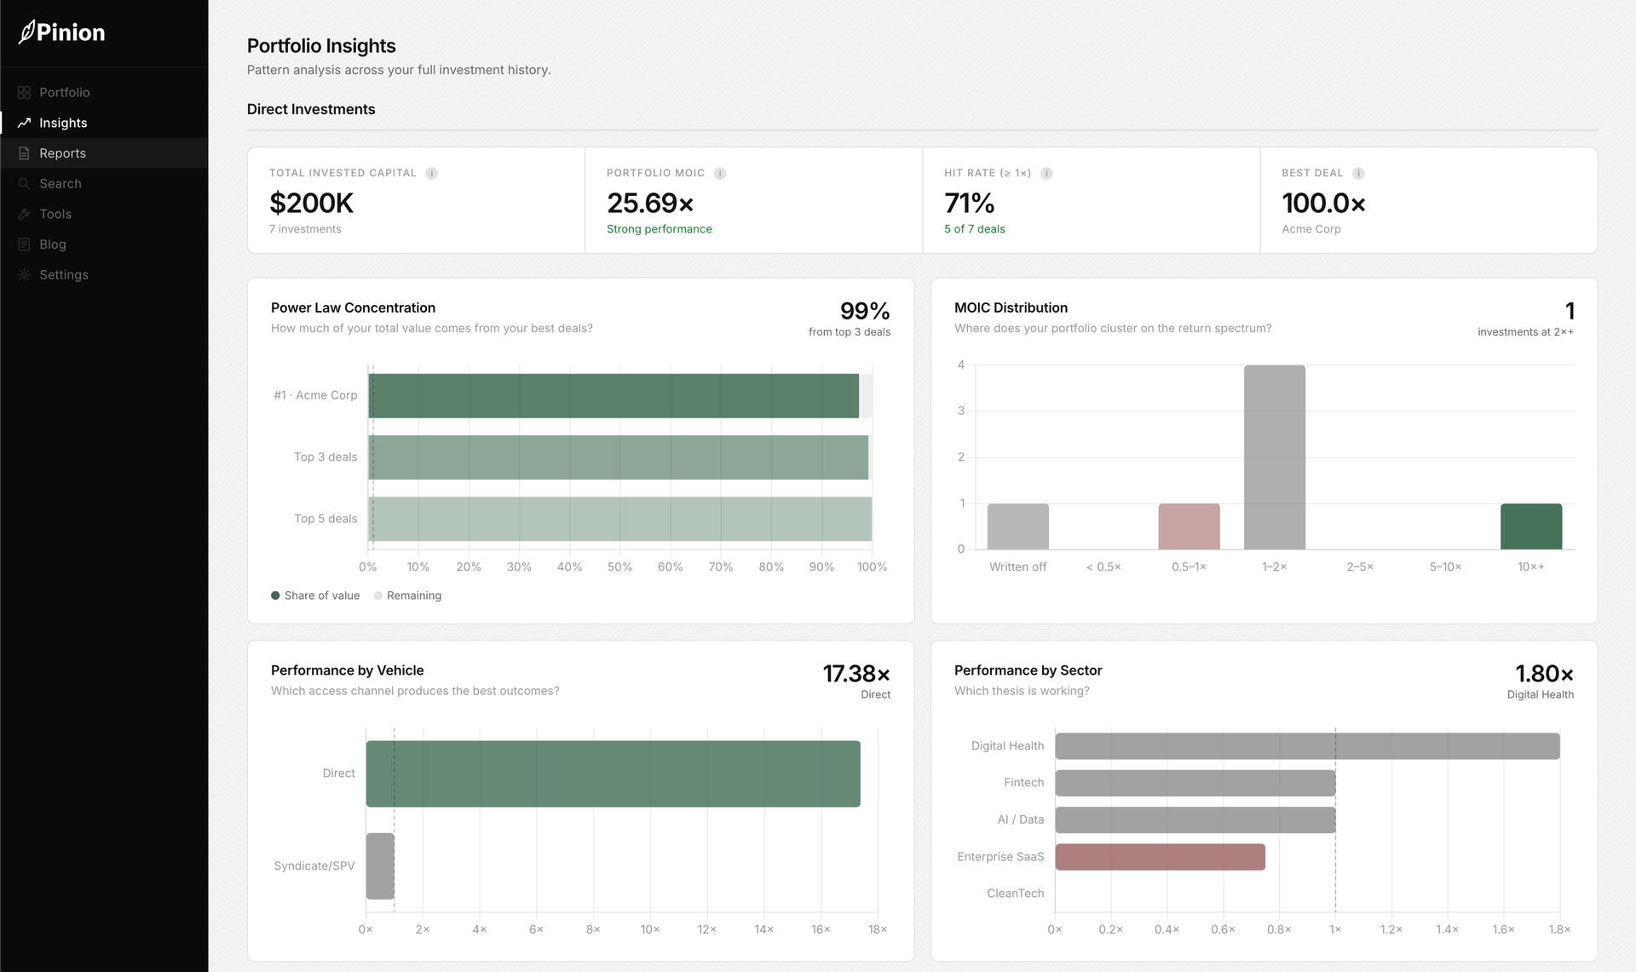Screen dimensions: 1636x972
Task: Click the MOIC Distribution heading
Action: coord(1011,308)
